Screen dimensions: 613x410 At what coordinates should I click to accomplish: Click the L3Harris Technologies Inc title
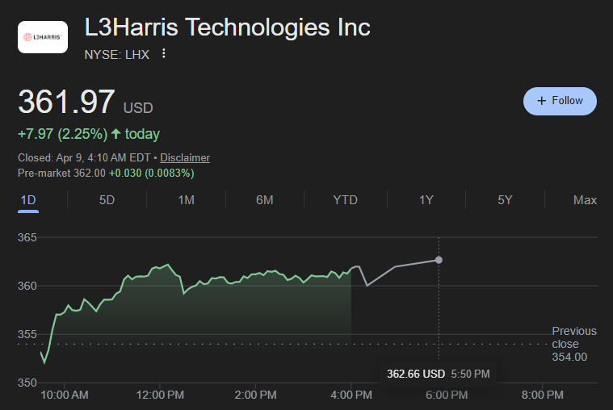click(x=228, y=27)
